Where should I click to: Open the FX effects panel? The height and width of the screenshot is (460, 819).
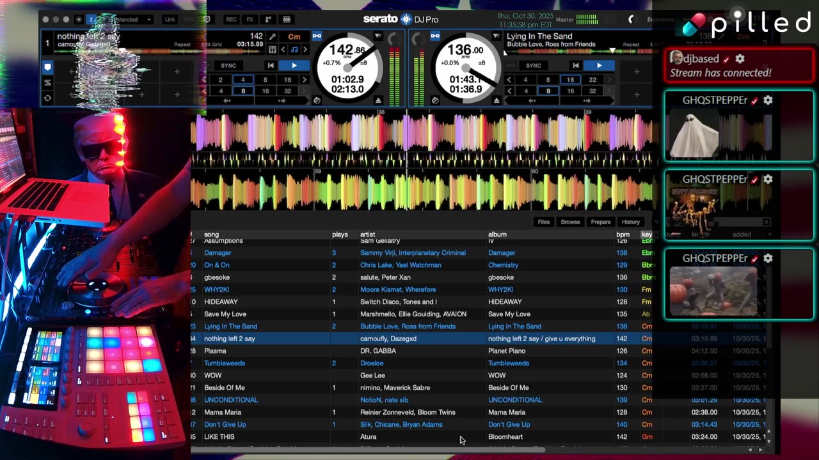(250, 20)
